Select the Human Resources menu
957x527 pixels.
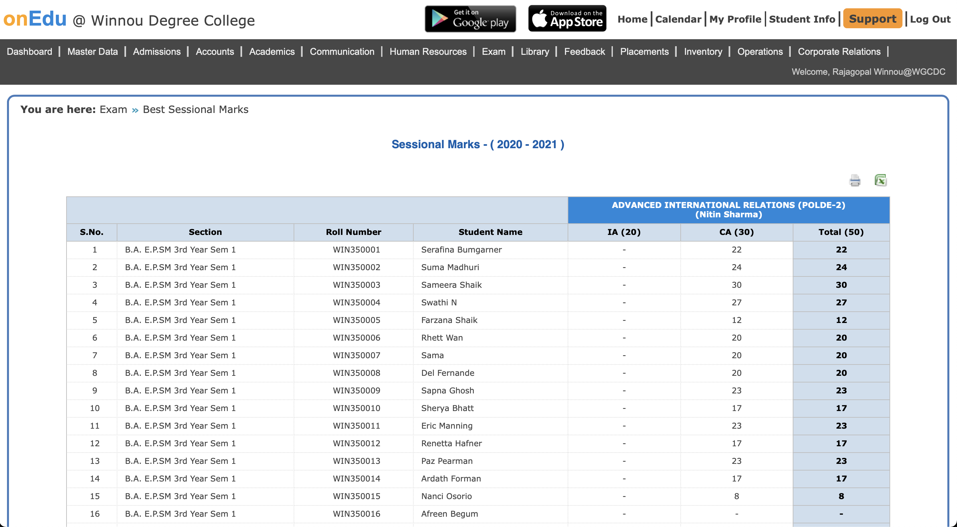tap(428, 52)
